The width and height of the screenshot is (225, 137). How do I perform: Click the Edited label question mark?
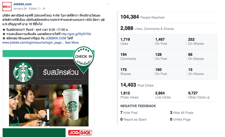[x=39, y=8]
